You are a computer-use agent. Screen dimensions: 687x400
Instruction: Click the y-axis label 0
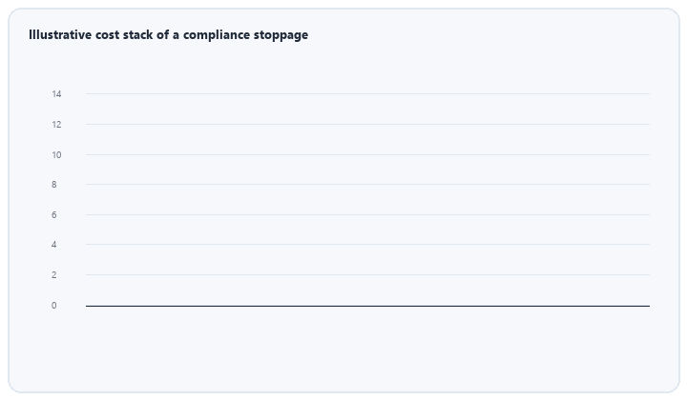click(53, 306)
